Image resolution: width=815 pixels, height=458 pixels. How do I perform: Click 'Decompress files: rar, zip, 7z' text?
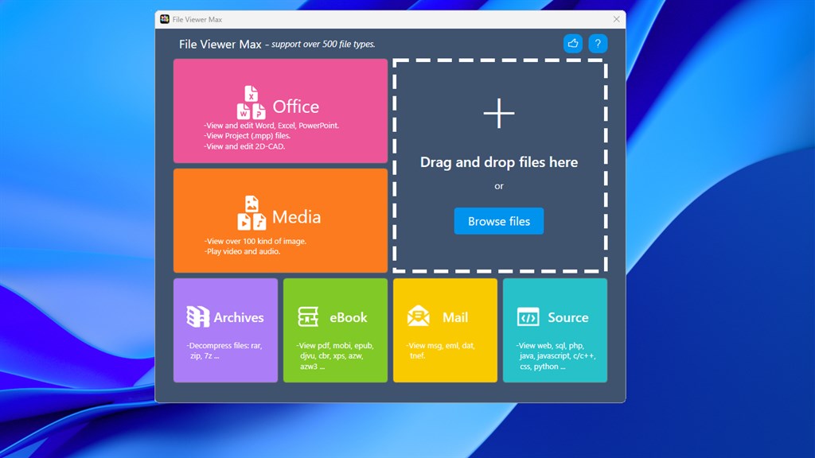(x=224, y=351)
